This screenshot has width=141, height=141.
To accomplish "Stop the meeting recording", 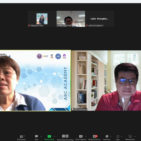I will coord(67,136).
